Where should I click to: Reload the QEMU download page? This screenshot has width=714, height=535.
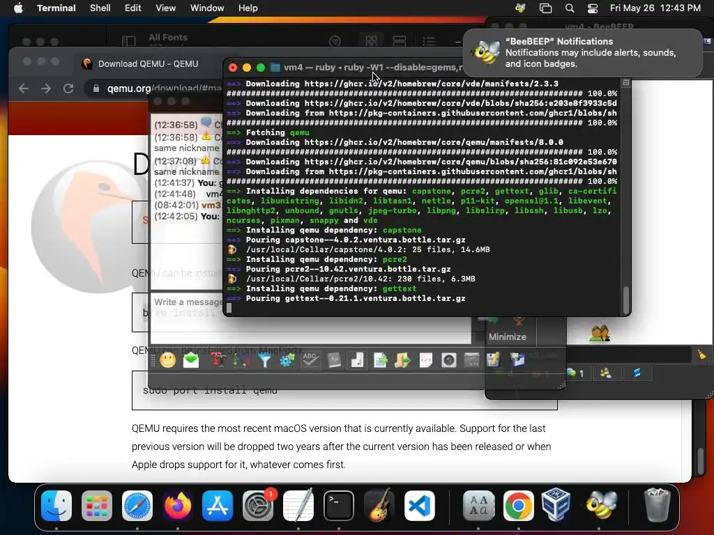pos(68,88)
